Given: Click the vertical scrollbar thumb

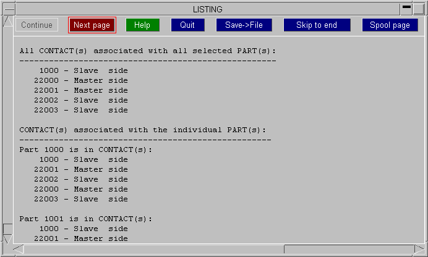Looking at the screenshot, I should pos(7,229).
